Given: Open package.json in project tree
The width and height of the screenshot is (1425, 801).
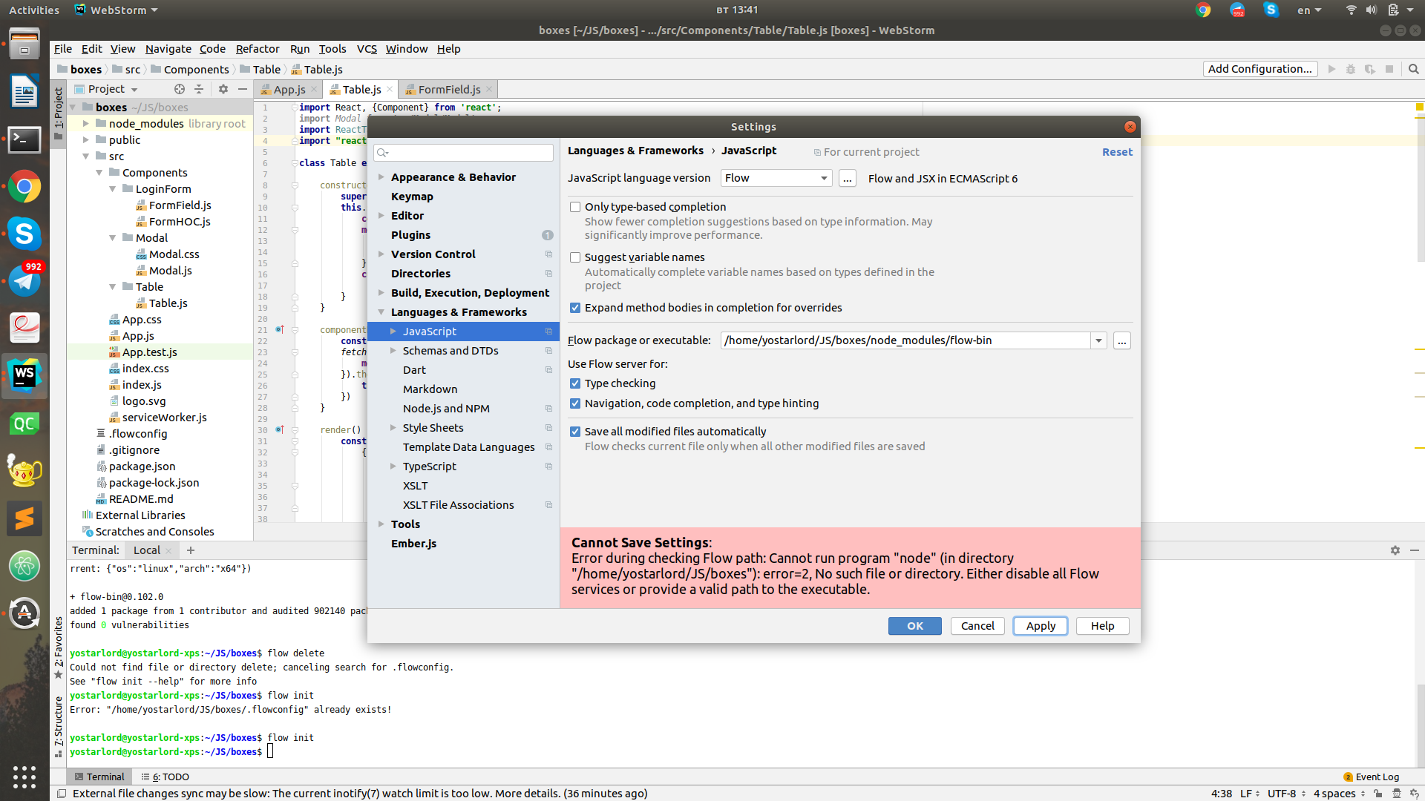Looking at the screenshot, I should tap(142, 467).
